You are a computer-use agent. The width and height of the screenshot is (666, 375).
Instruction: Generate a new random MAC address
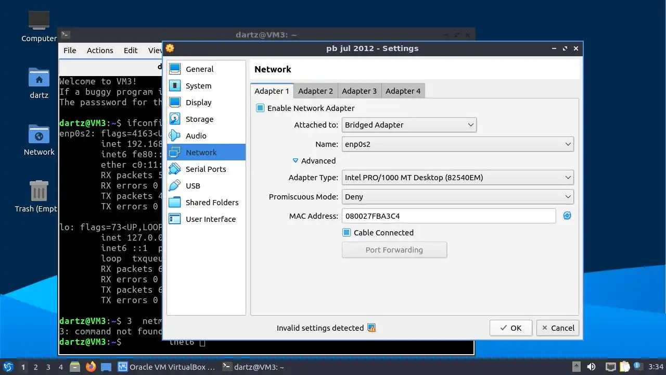click(567, 216)
